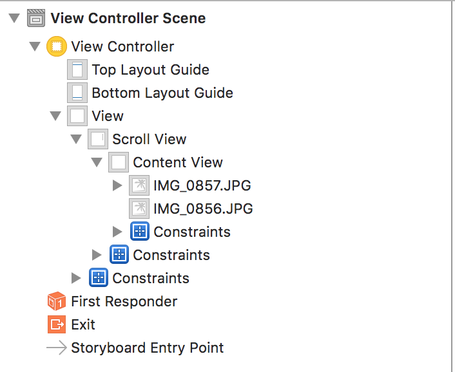Click the yellow View Controller icon
This screenshot has height=372, width=455.
click(x=57, y=47)
